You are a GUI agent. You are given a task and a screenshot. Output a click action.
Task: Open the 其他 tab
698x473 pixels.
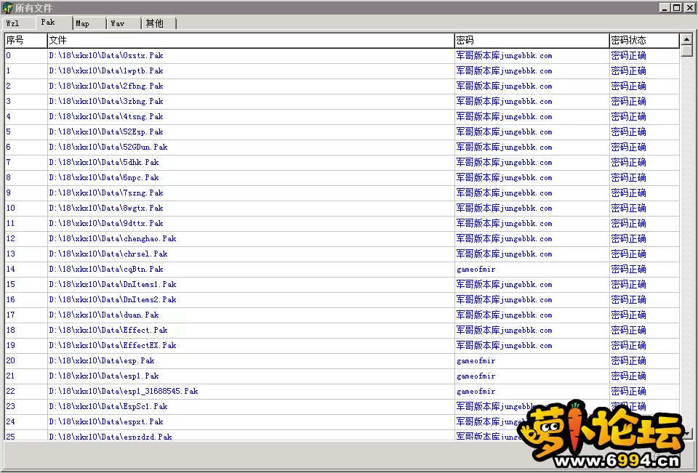coord(159,23)
